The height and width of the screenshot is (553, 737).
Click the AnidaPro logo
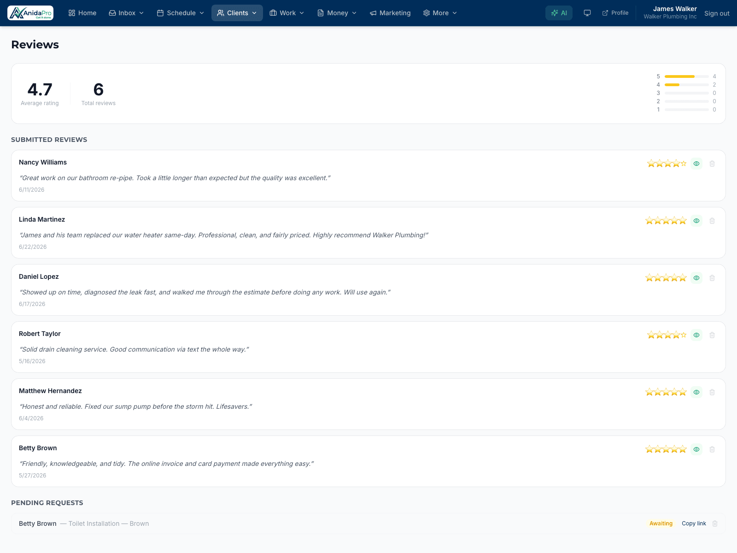coord(30,13)
